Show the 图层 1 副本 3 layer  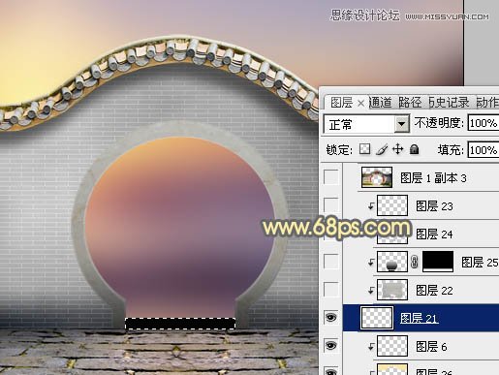[330, 177]
